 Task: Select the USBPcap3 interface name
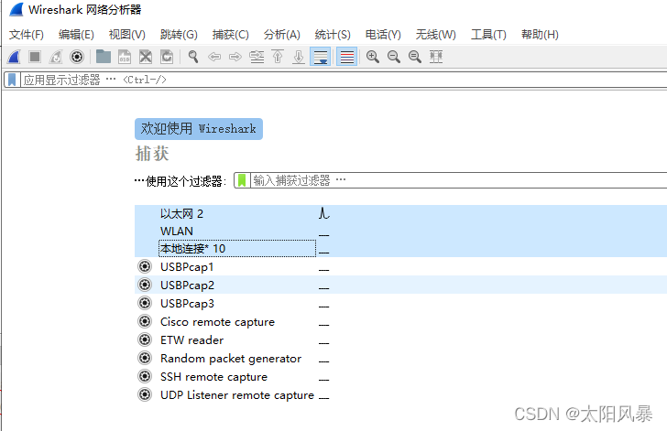coord(187,304)
